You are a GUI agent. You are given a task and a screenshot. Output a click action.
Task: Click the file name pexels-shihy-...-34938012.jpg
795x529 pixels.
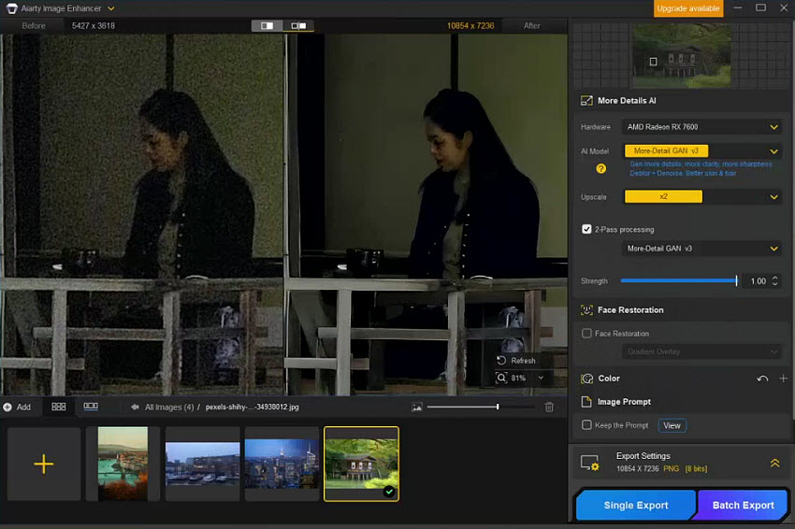tap(252, 407)
